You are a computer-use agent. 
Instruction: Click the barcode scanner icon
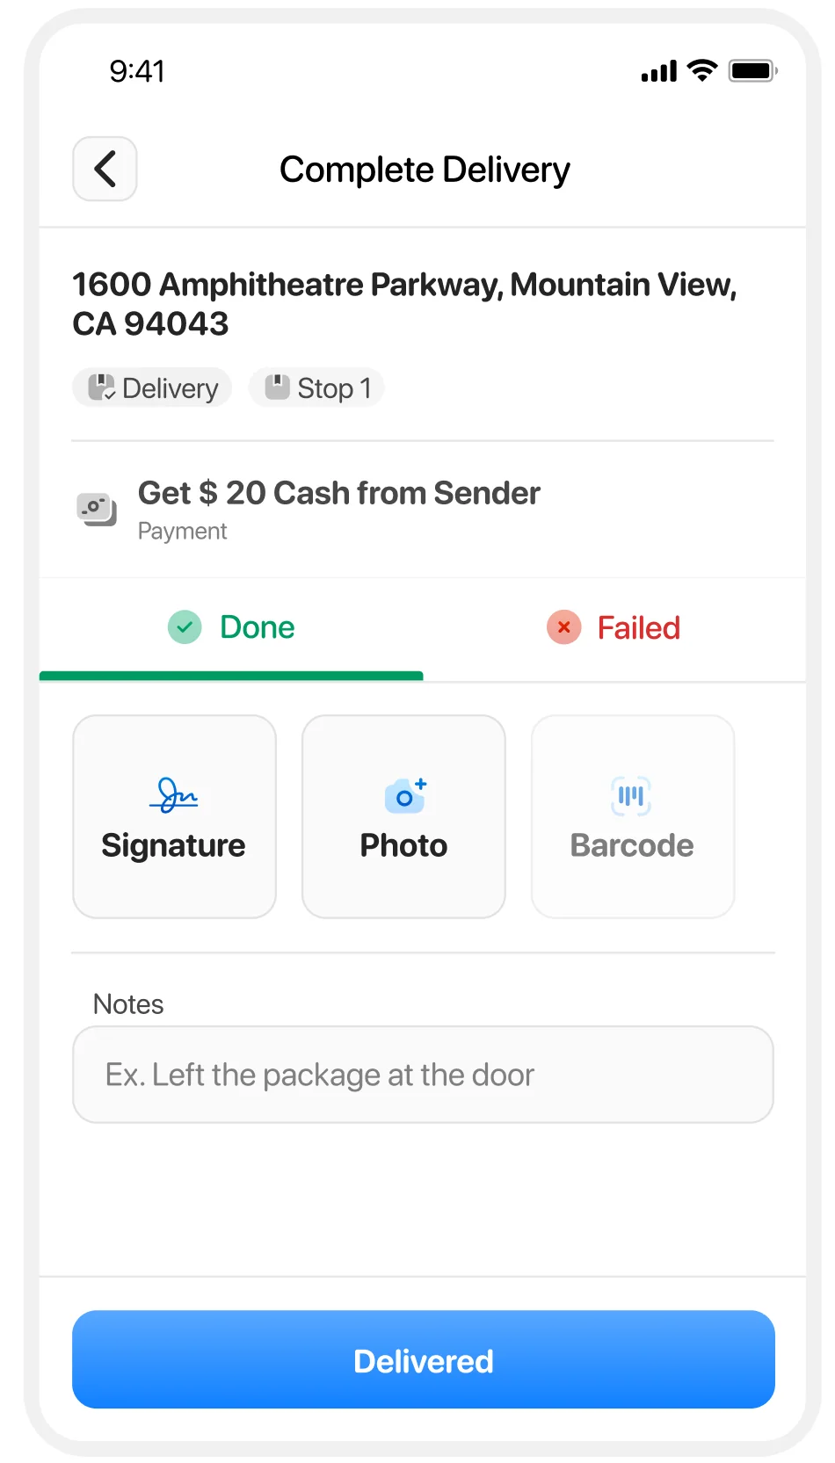tap(631, 795)
